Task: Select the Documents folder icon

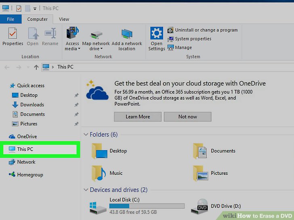Action: [200, 151]
